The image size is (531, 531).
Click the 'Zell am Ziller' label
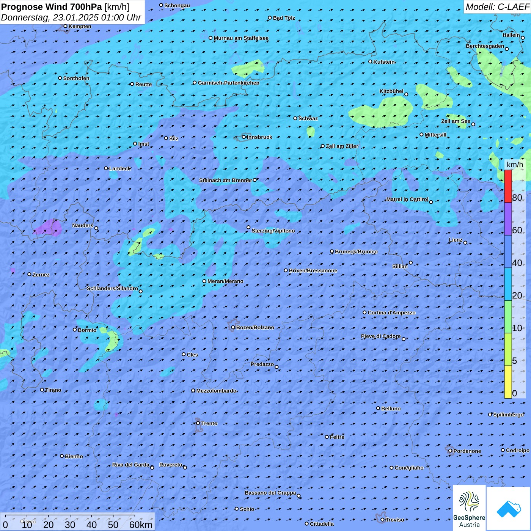[342, 146]
